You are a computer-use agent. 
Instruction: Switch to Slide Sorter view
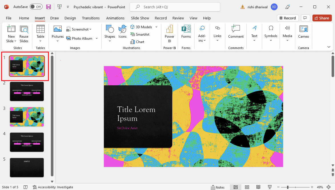coord(247,187)
